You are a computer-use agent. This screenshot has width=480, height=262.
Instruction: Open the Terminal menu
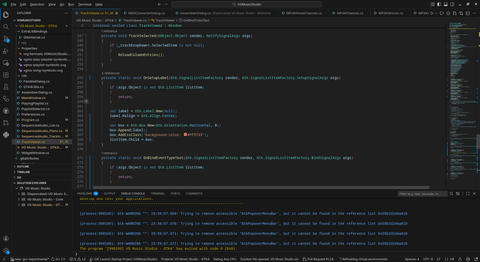point(84,4)
